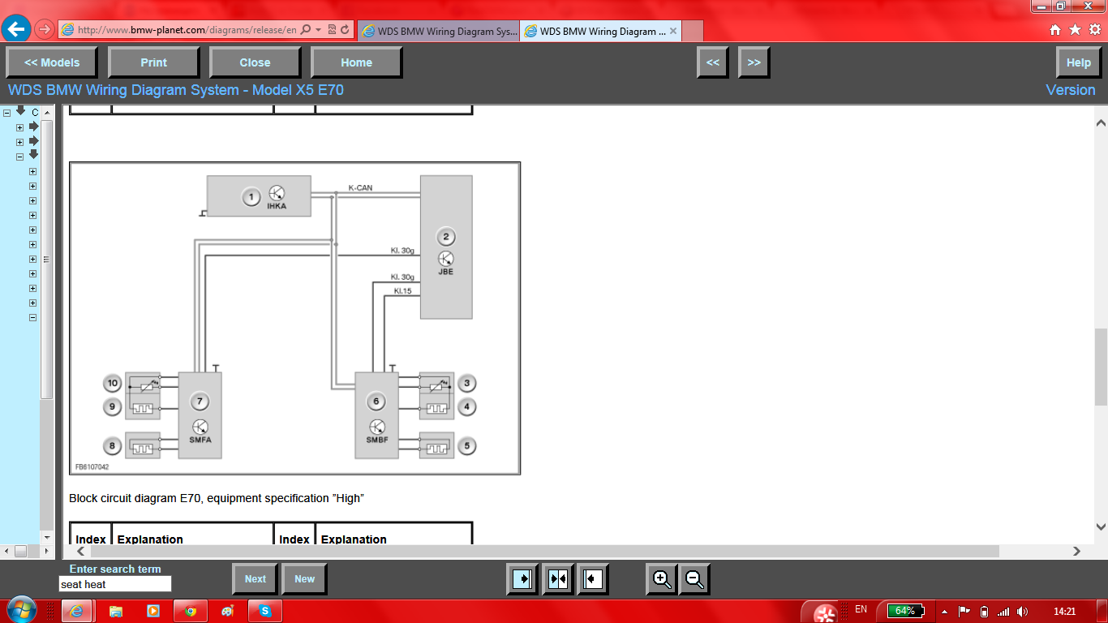Screen dimensions: 1108x623
Task: Click the battery 64% indicator
Action: (x=905, y=611)
